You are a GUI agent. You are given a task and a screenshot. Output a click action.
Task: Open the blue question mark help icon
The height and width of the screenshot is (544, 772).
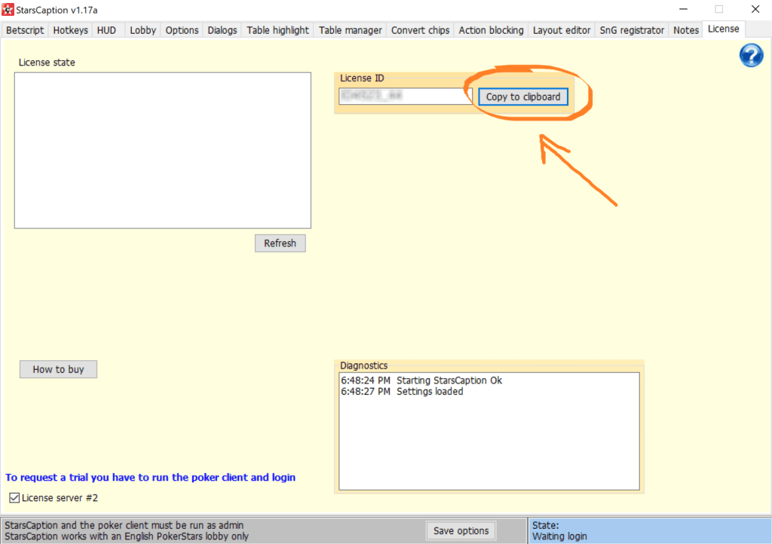(x=751, y=55)
